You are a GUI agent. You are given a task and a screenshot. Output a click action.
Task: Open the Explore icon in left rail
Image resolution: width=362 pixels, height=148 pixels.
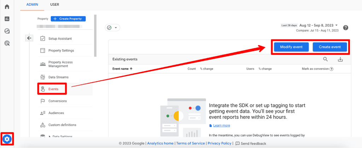(7, 31)
